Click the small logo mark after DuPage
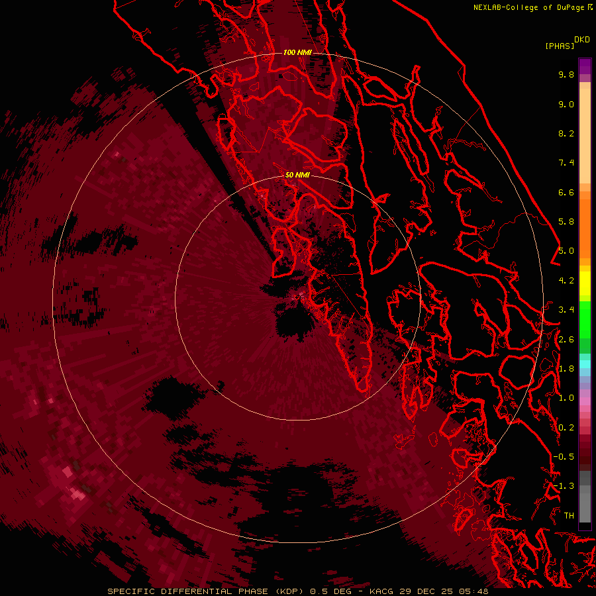Screen dimensions: 596x596 pos(590,7)
